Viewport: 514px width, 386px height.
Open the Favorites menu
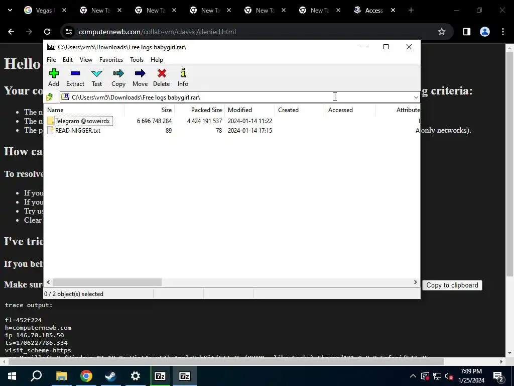click(111, 60)
